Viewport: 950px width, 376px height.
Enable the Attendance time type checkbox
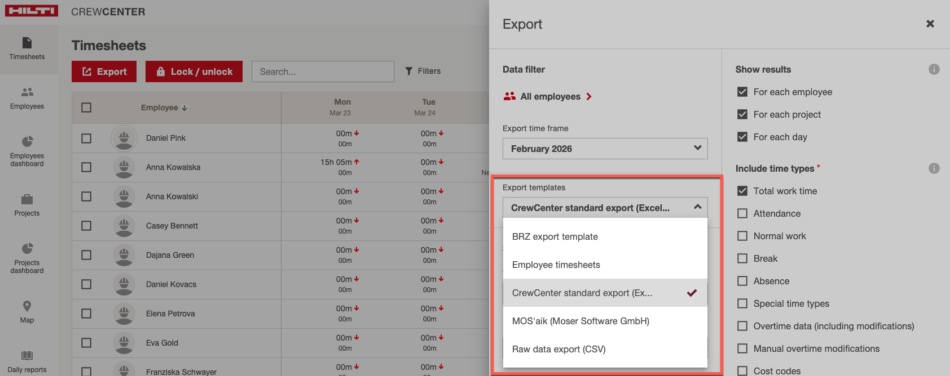coord(742,213)
